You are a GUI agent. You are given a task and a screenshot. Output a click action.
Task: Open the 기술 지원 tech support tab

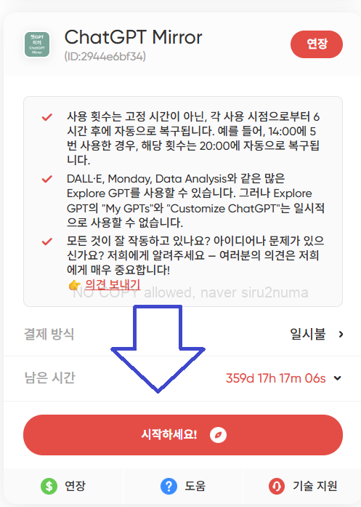(302, 486)
